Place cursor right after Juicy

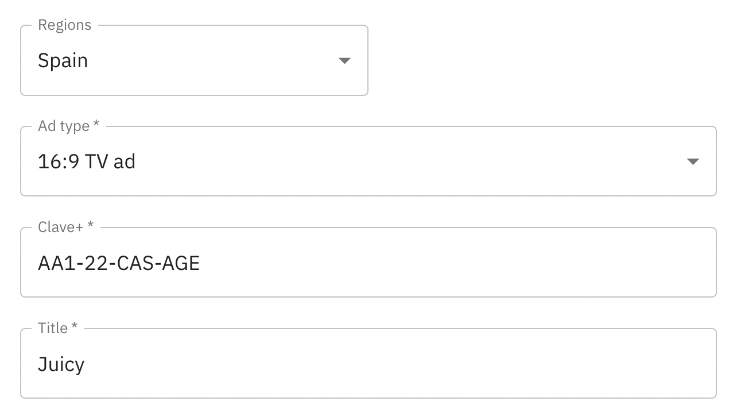[86, 364]
